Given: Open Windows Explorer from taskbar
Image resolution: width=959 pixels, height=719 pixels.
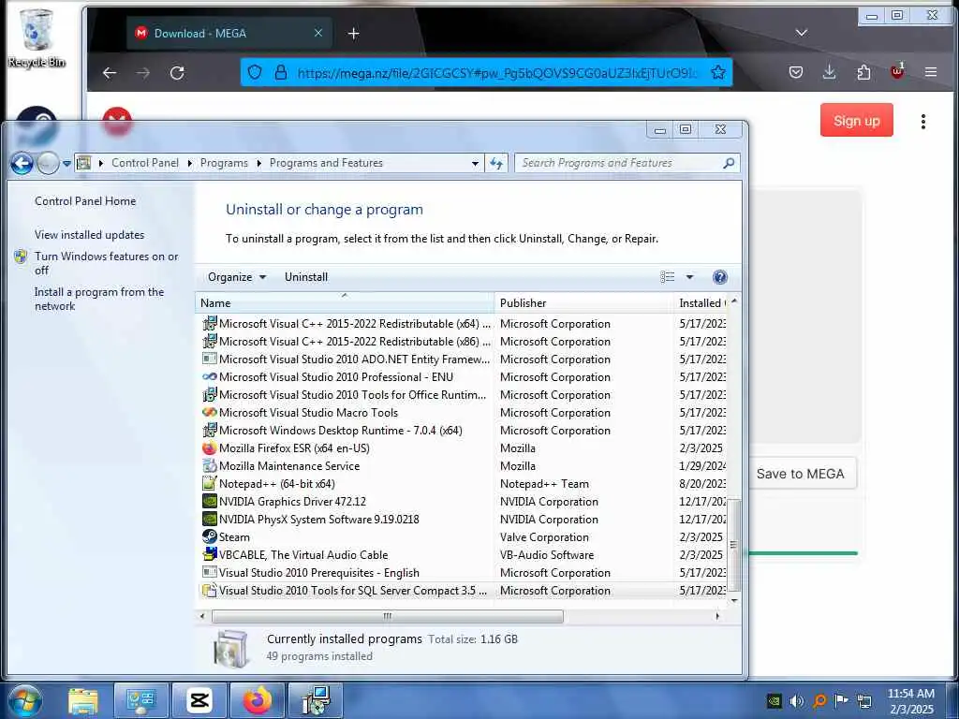Looking at the screenshot, I should [82, 700].
